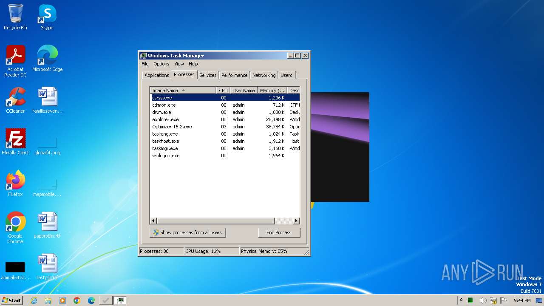Select the explorer.exe process row
The height and width of the screenshot is (306, 544).
click(225, 119)
